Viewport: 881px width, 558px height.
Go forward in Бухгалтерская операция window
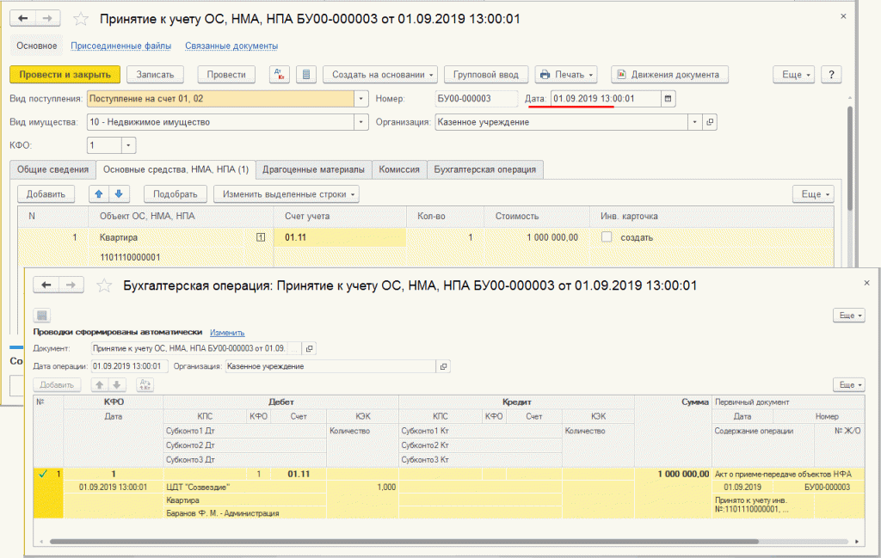(x=71, y=285)
